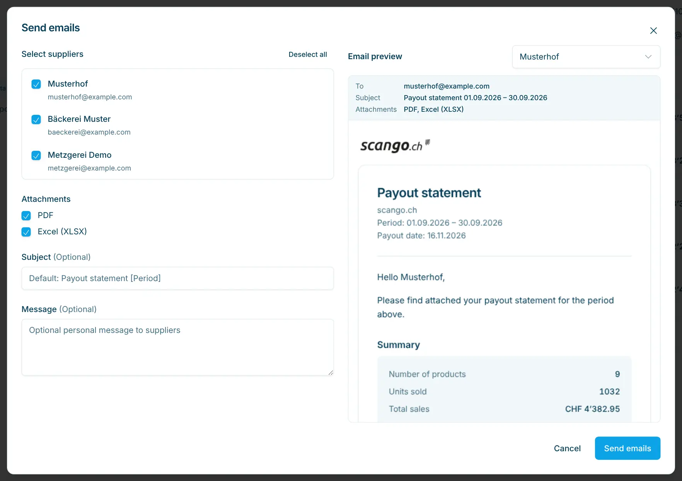The image size is (682, 481).
Task: Click the Payout statement heading in preview
Action: click(x=429, y=193)
